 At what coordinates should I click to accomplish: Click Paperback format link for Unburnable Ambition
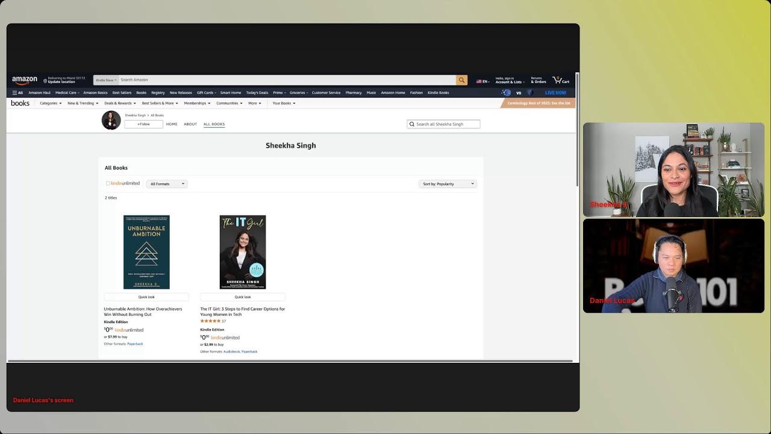coord(135,344)
